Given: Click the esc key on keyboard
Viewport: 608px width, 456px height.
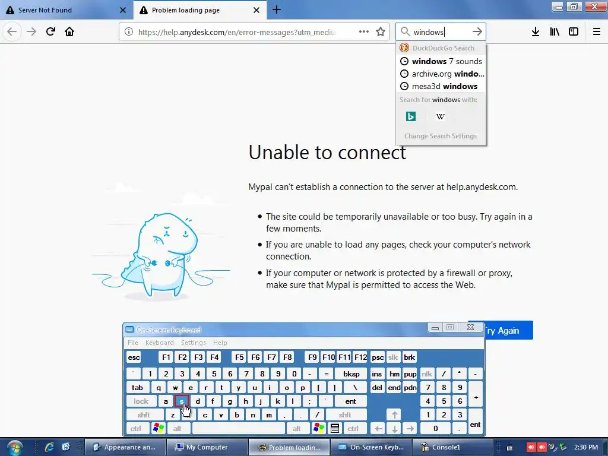Looking at the screenshot, I should [x=134, y=357].
